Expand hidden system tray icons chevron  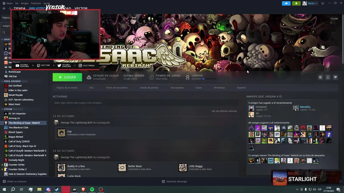pos(297,190)
